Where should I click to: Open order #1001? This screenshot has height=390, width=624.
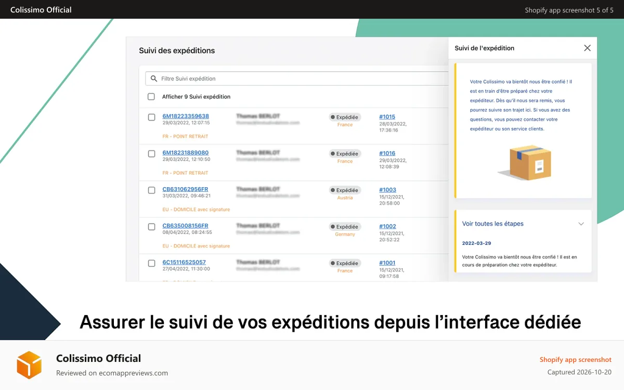point(387,263)
